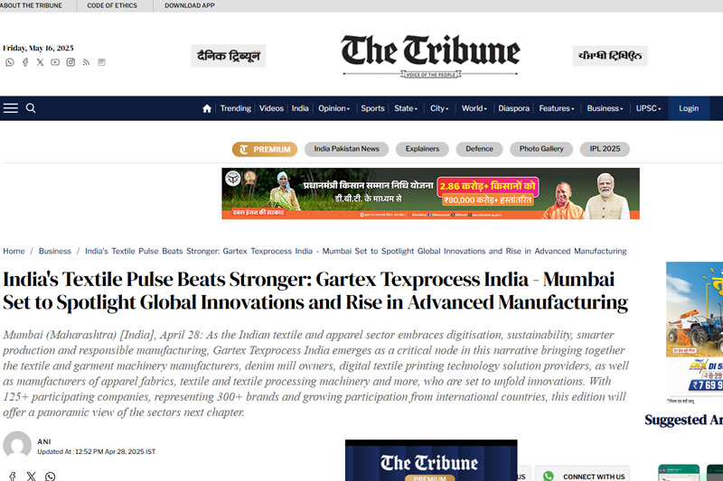Image resolution: width=723 pixels, height=481 pixels.
Task: Click the article headline text
Action: tap(315, 291)
